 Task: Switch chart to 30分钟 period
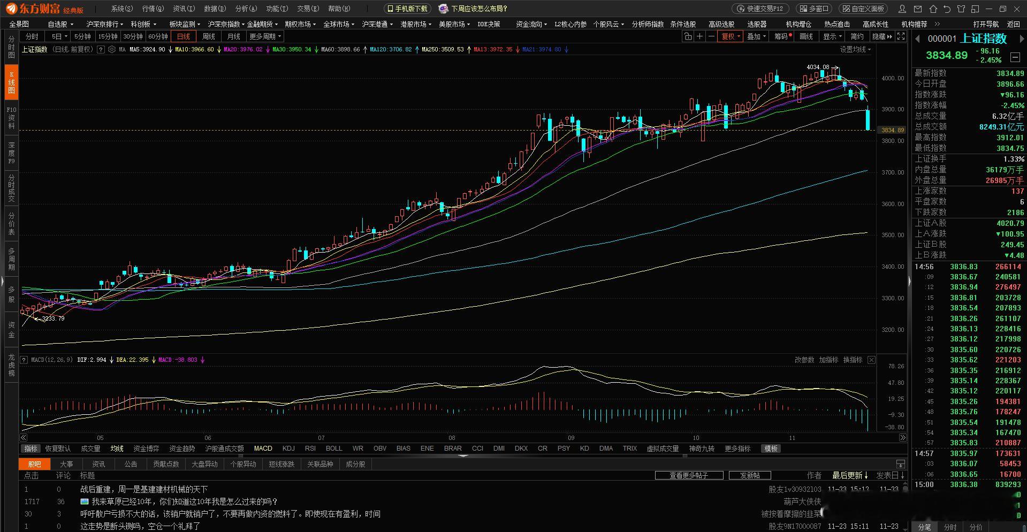pos(133,36)
